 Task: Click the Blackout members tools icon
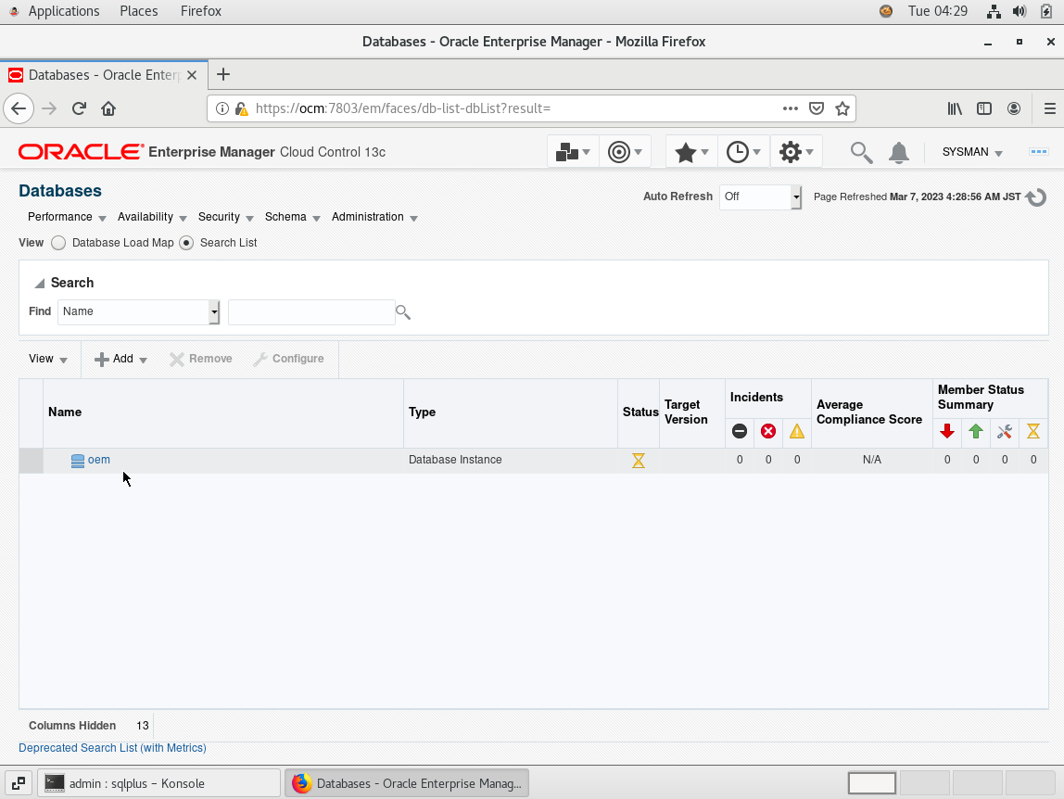(x=1005, y=431)
